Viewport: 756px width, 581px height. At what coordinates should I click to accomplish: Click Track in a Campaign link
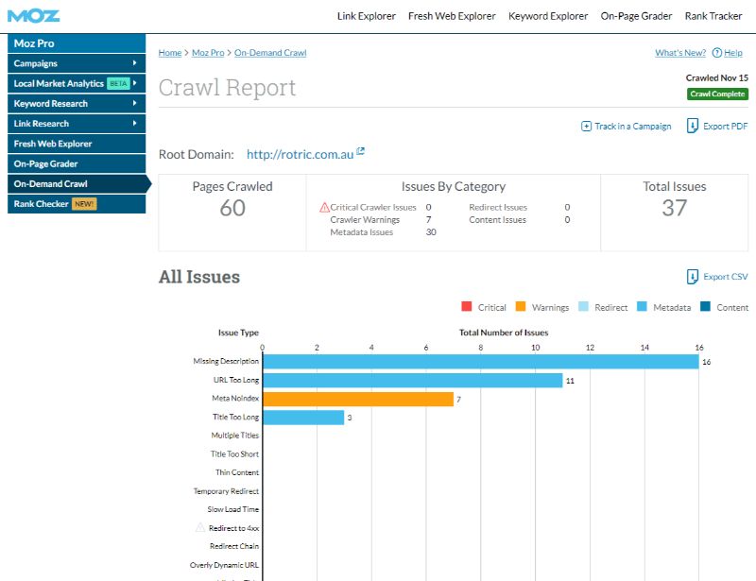[633, 127]
